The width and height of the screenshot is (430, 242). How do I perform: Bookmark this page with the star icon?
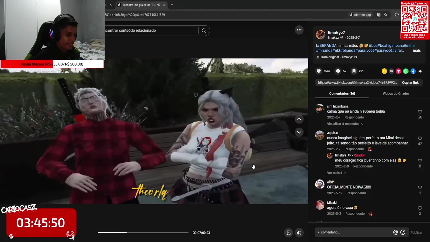[x=386, y=15]
